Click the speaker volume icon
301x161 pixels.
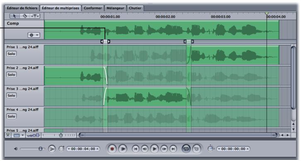[x=16, y=149]
